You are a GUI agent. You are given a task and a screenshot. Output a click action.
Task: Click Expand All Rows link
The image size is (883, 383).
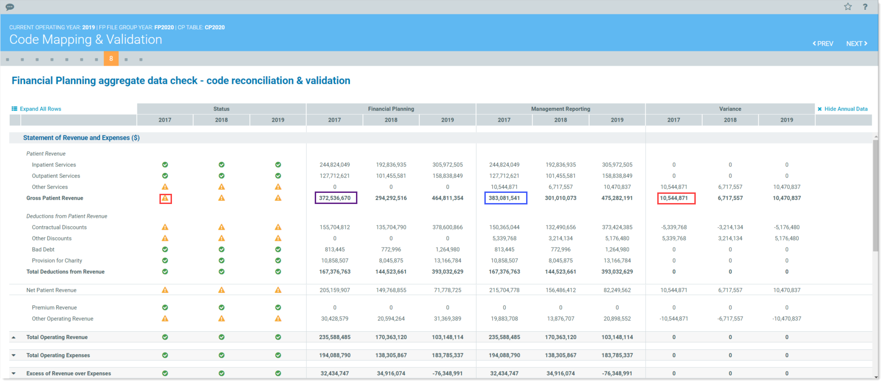pos(40,109)
